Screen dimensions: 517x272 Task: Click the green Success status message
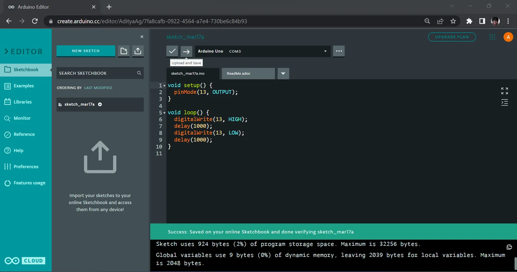point(261,232)
